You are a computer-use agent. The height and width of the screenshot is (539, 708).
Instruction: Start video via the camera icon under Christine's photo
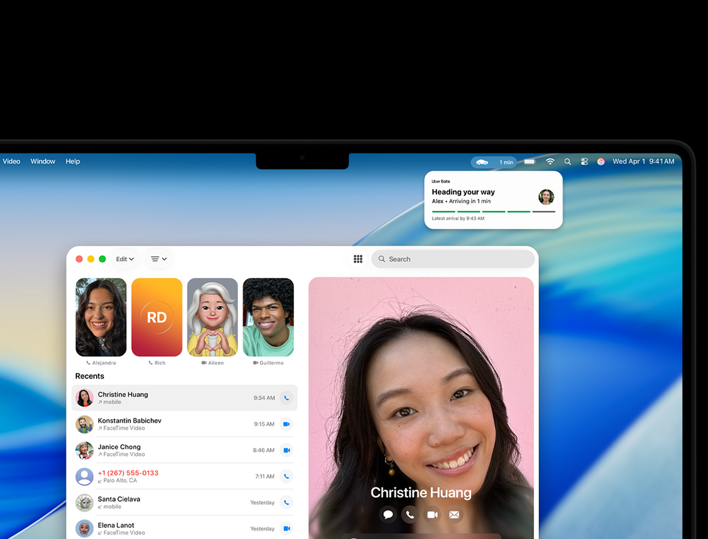pos(432,514)
